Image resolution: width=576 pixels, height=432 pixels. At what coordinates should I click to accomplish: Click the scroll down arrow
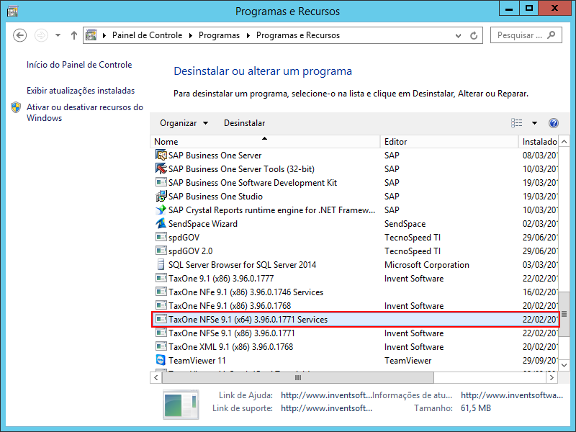564,365
